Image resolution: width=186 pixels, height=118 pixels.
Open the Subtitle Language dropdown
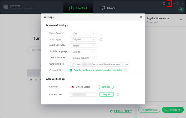83,52
